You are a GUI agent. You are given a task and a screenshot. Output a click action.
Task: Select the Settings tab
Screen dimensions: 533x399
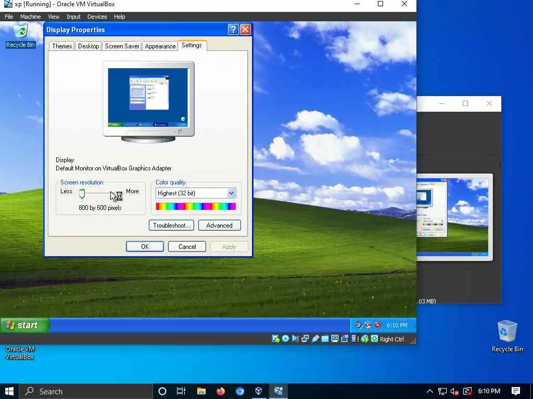click(x=192, y=45)
